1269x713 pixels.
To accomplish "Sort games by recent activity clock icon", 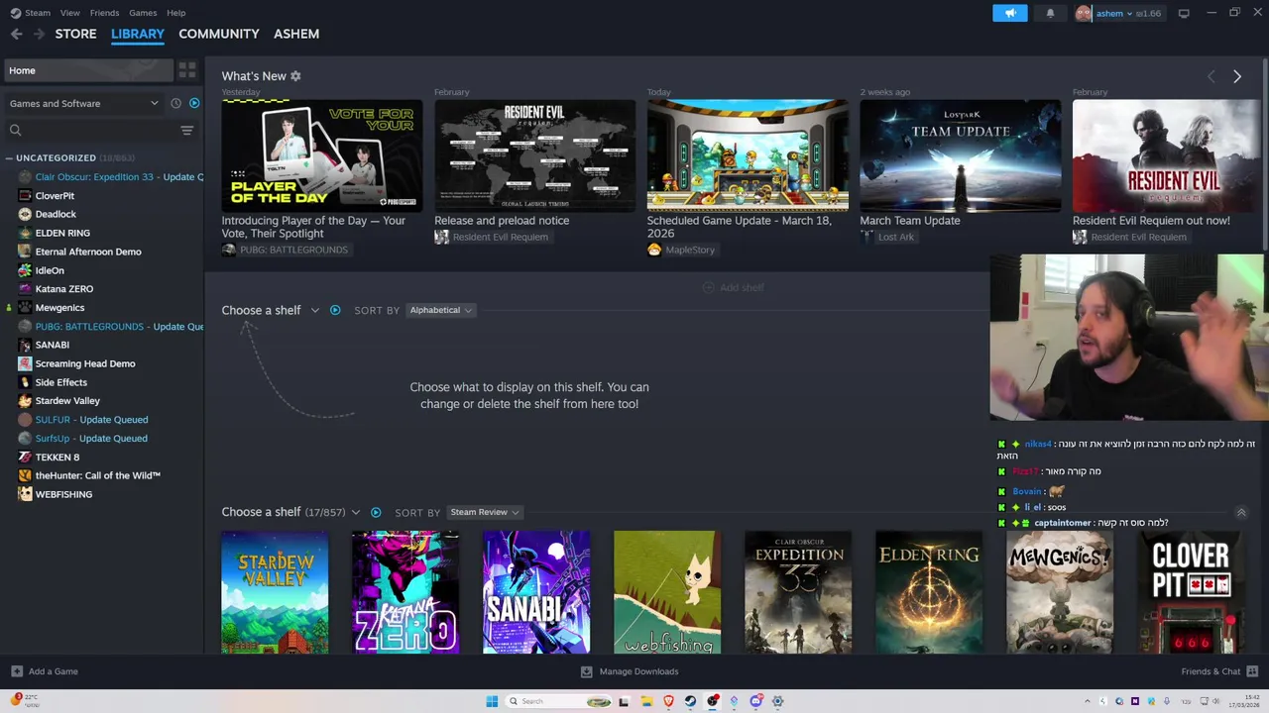I will click(175, 103).
